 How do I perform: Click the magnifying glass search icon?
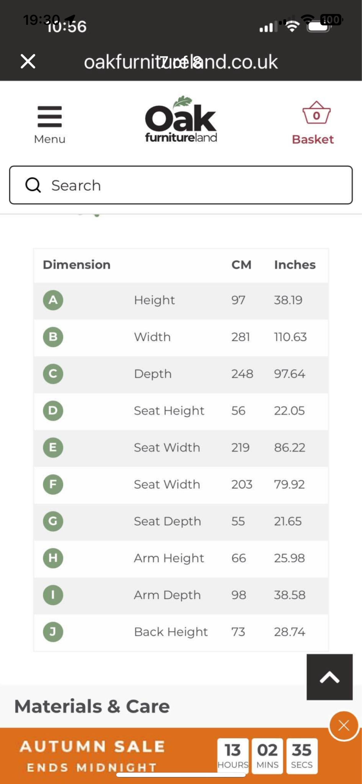tap(33, 185)
